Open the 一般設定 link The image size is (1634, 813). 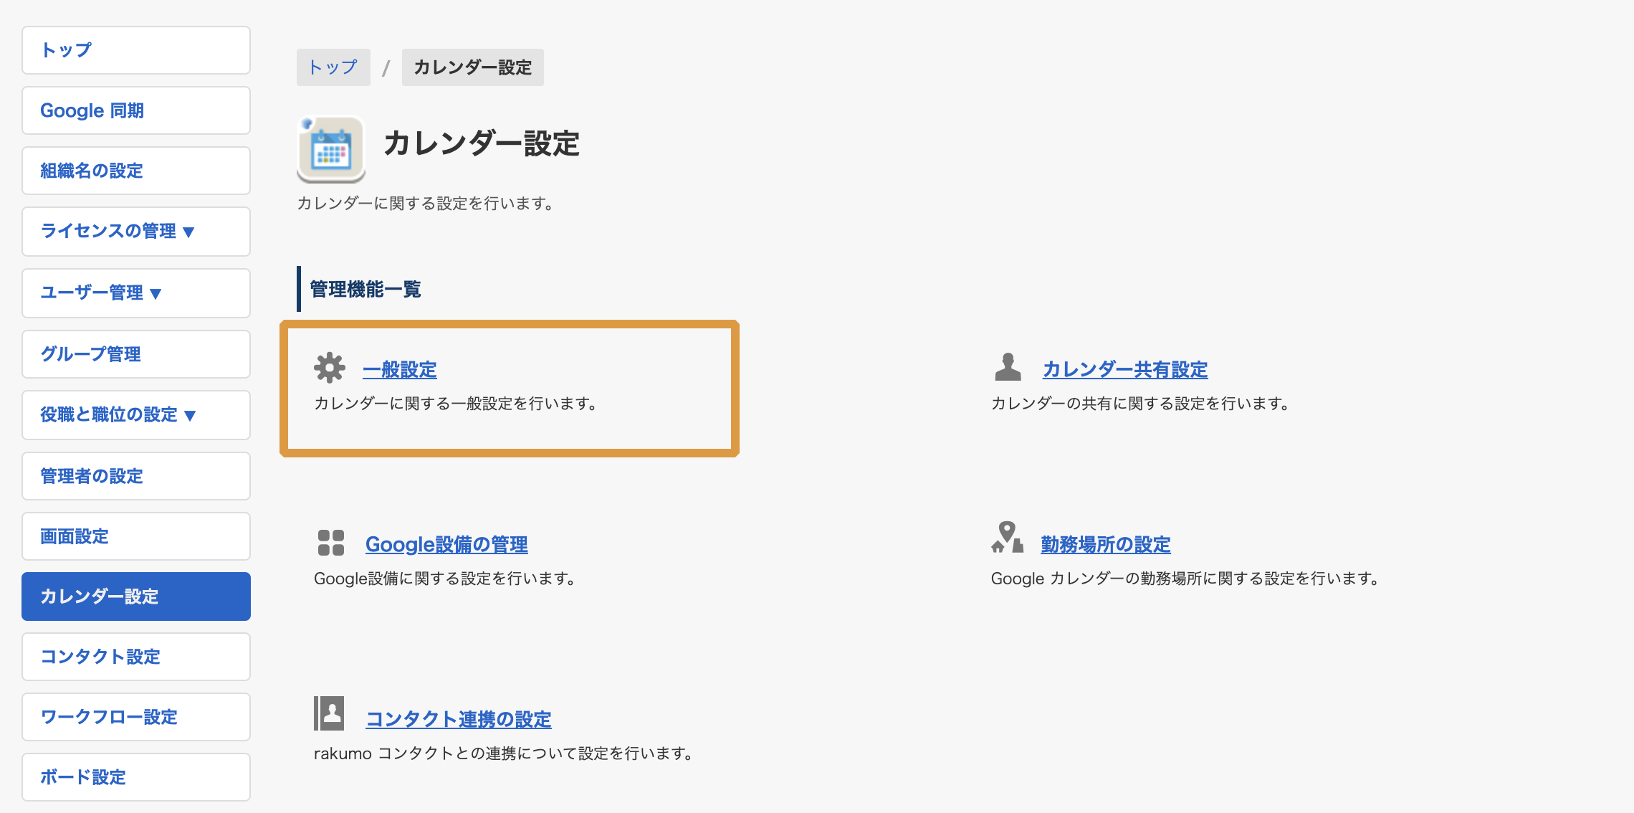coord(400,370)
